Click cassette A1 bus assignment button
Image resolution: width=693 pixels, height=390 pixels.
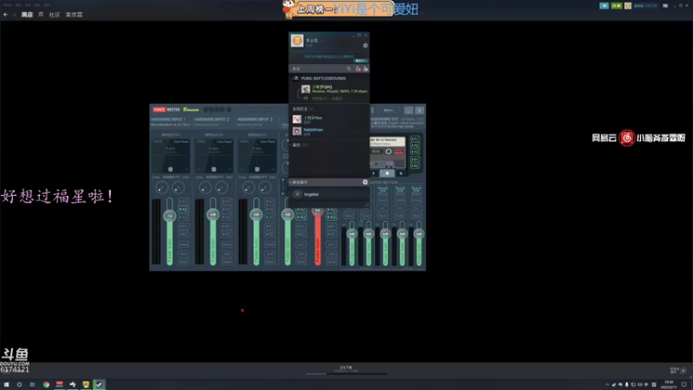click(x=415, y=139)
